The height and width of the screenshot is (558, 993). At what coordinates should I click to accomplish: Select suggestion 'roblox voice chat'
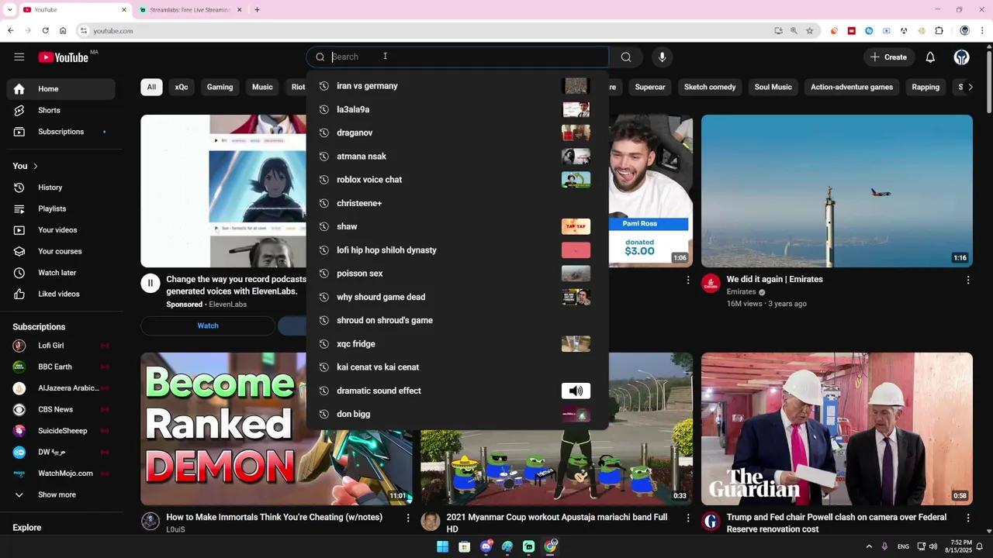(x=458, y=180)
